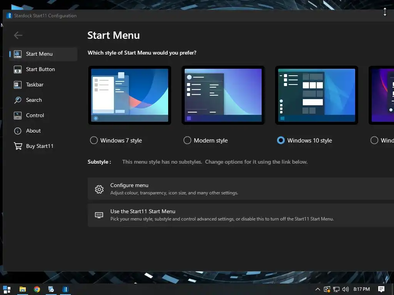
Task: Click the Stardock Start11 Configuration title text
Action: 45,15
